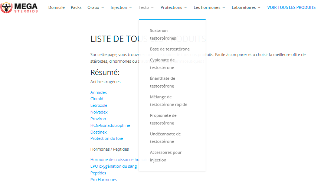Expand the Injection dropdown chevron
This screenshot has height=187, width=334.
click(x=130, y=8)
